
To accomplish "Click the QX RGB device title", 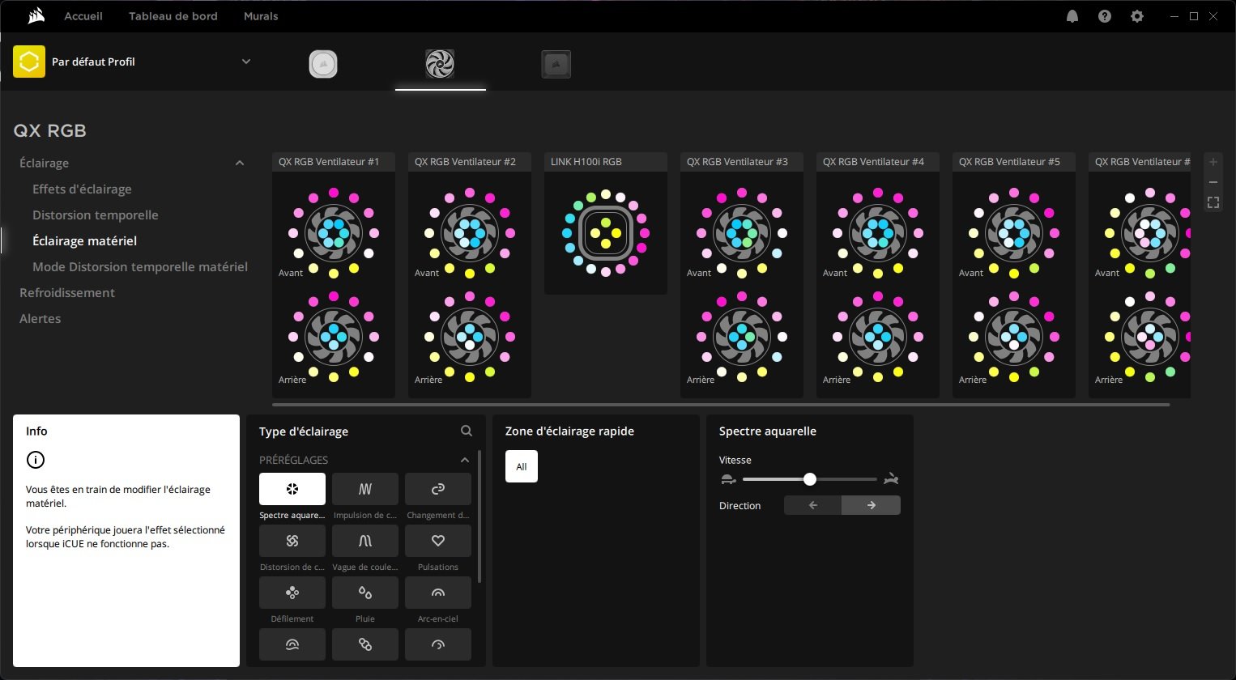I will point(50,131).
